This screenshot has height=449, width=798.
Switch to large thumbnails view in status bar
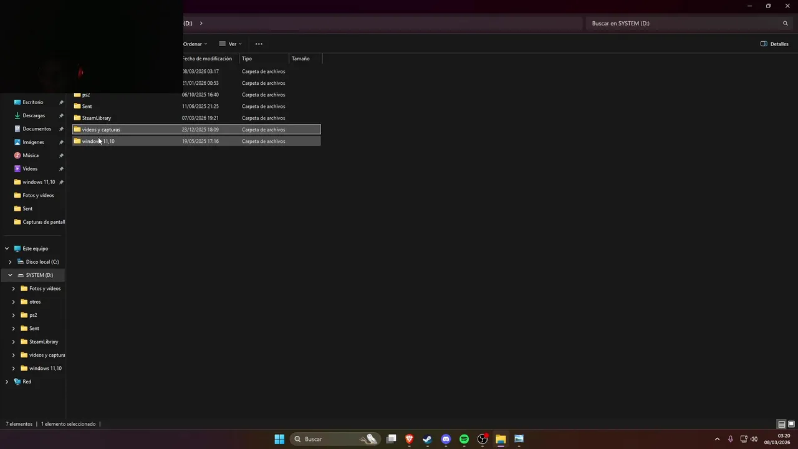click(x=791, y=424)
